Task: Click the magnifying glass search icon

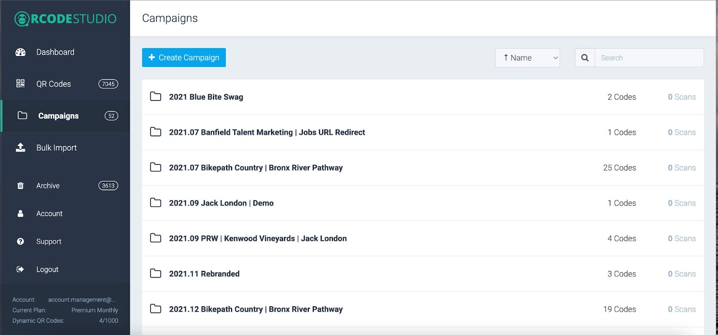Action: click(585, 58)
